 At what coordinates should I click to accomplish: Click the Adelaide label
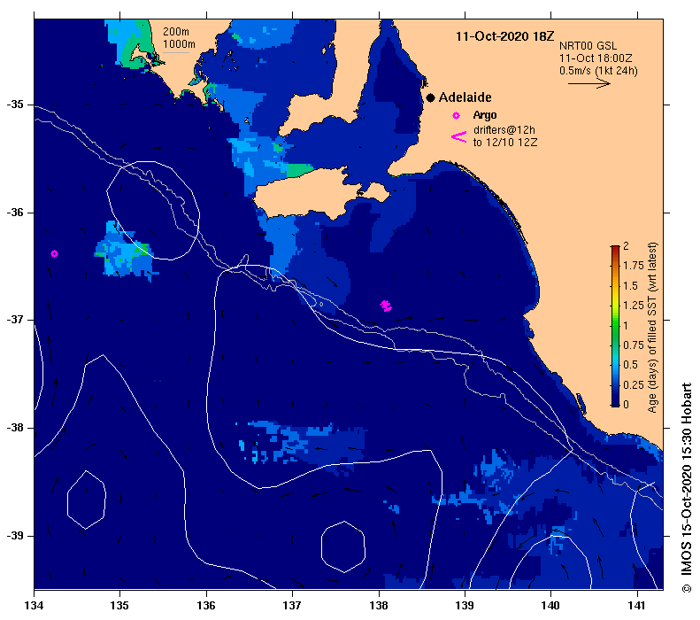[x=465, y=97]
